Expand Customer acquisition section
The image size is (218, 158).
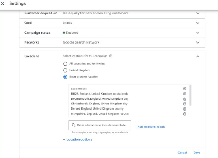[x=198, y=13]
